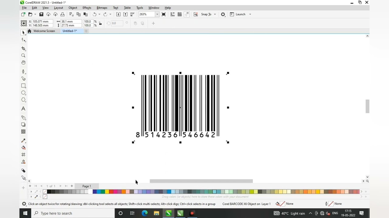Click the Undo arrow
The height and width of the screenshot is (218, 389).
coord(95,14)
